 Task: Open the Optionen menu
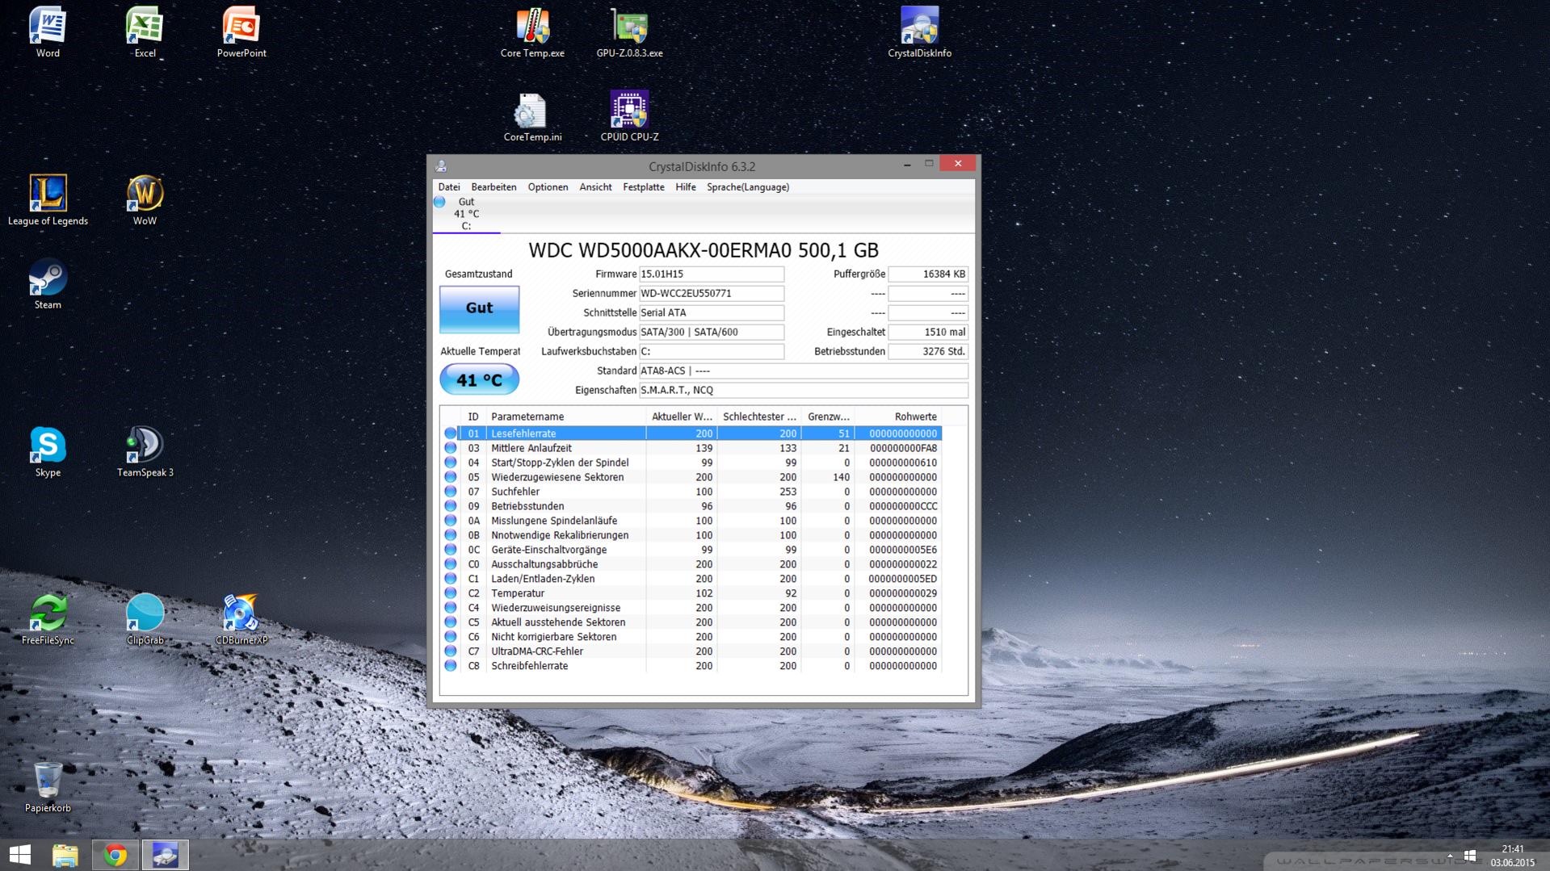coord(548,187)
